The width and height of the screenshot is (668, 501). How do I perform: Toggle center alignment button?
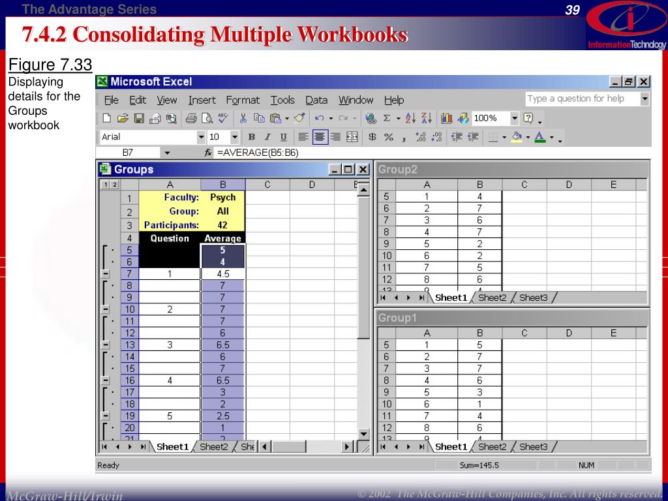click(320, 137)
